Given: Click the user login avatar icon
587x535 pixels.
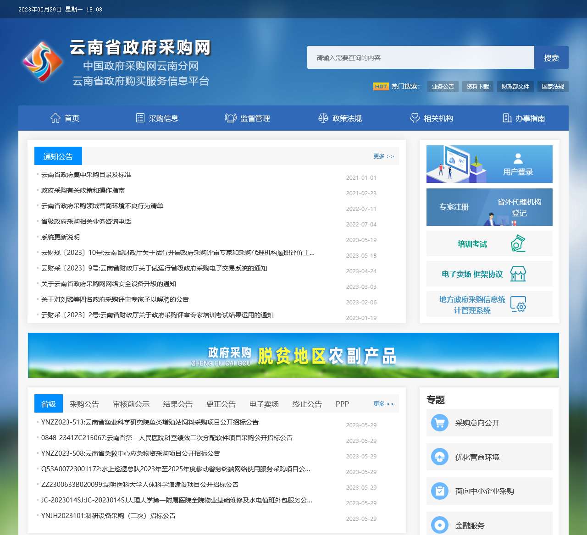Looking at the screenshot, I should pos(518,159).
